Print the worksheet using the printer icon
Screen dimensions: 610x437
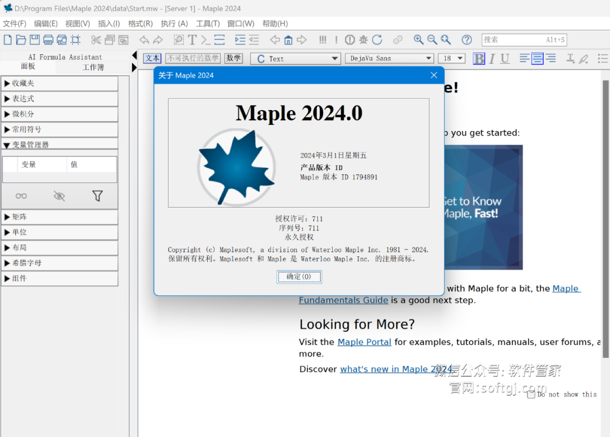click(48, 40)
